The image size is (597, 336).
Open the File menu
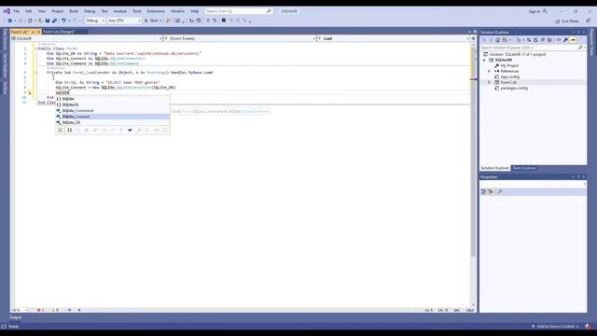point(17,11)
